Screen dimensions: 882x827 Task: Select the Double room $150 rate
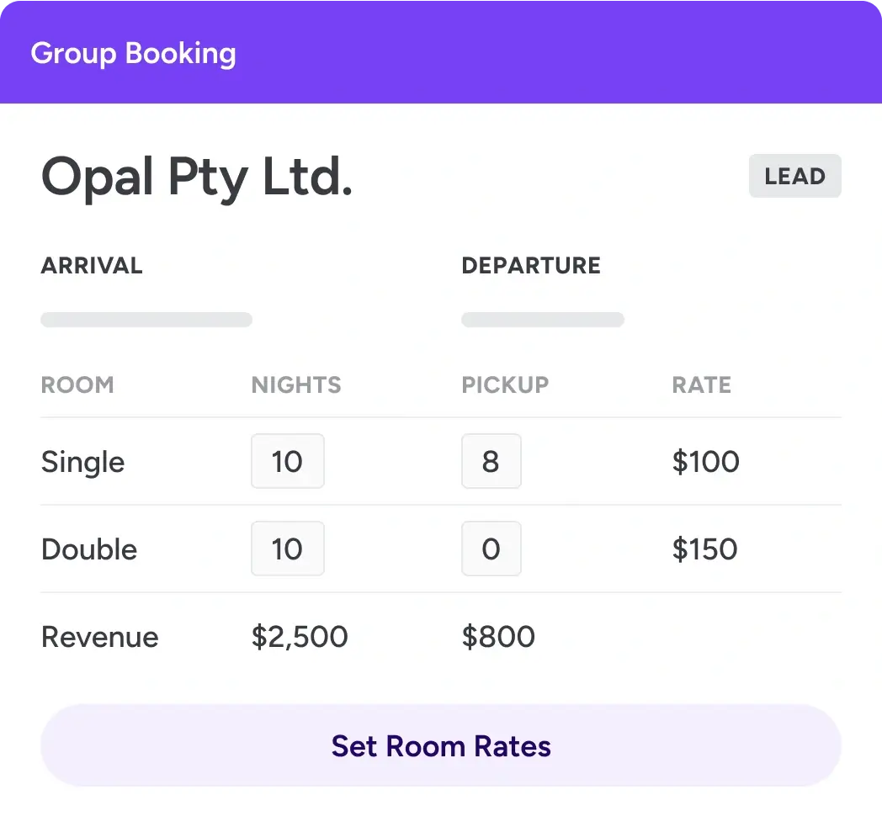704,549
